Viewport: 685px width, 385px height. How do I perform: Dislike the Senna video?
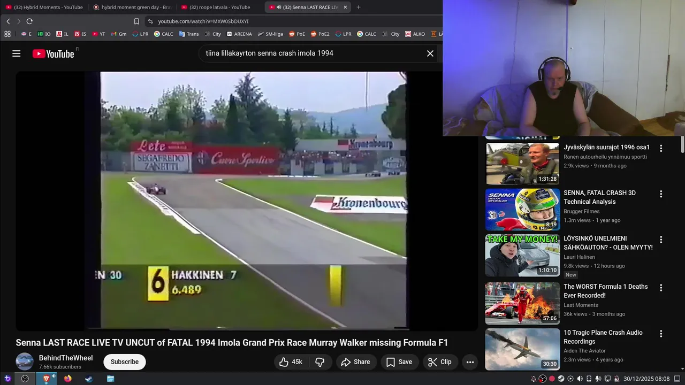[x=320, y=362]
